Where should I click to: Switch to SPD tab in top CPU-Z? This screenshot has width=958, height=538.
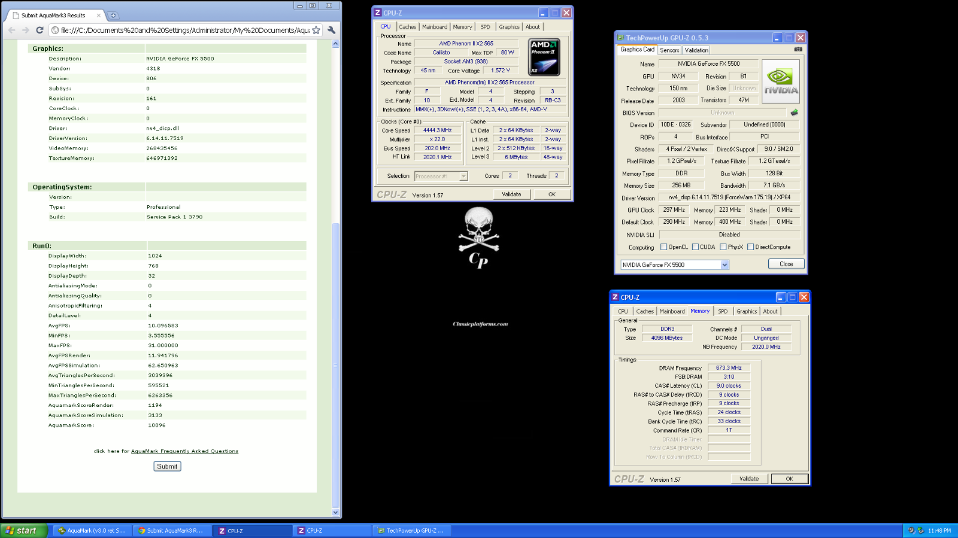pyautogui.click(x=486, y=27)
